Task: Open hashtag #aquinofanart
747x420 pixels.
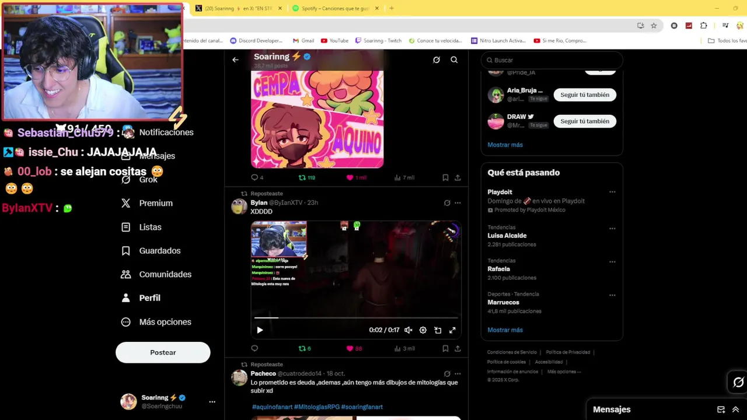Action: 272,407
